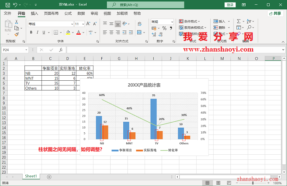This screenshot has width=287, height=186.
Task: Click the AutoSum sigma icon
Action: (x=238, y=21)
